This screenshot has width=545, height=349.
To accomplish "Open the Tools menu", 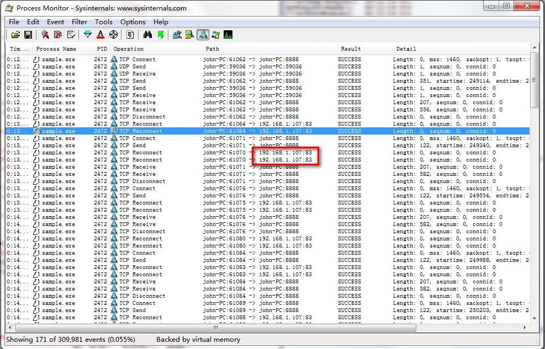I will (x=104, y=22).
